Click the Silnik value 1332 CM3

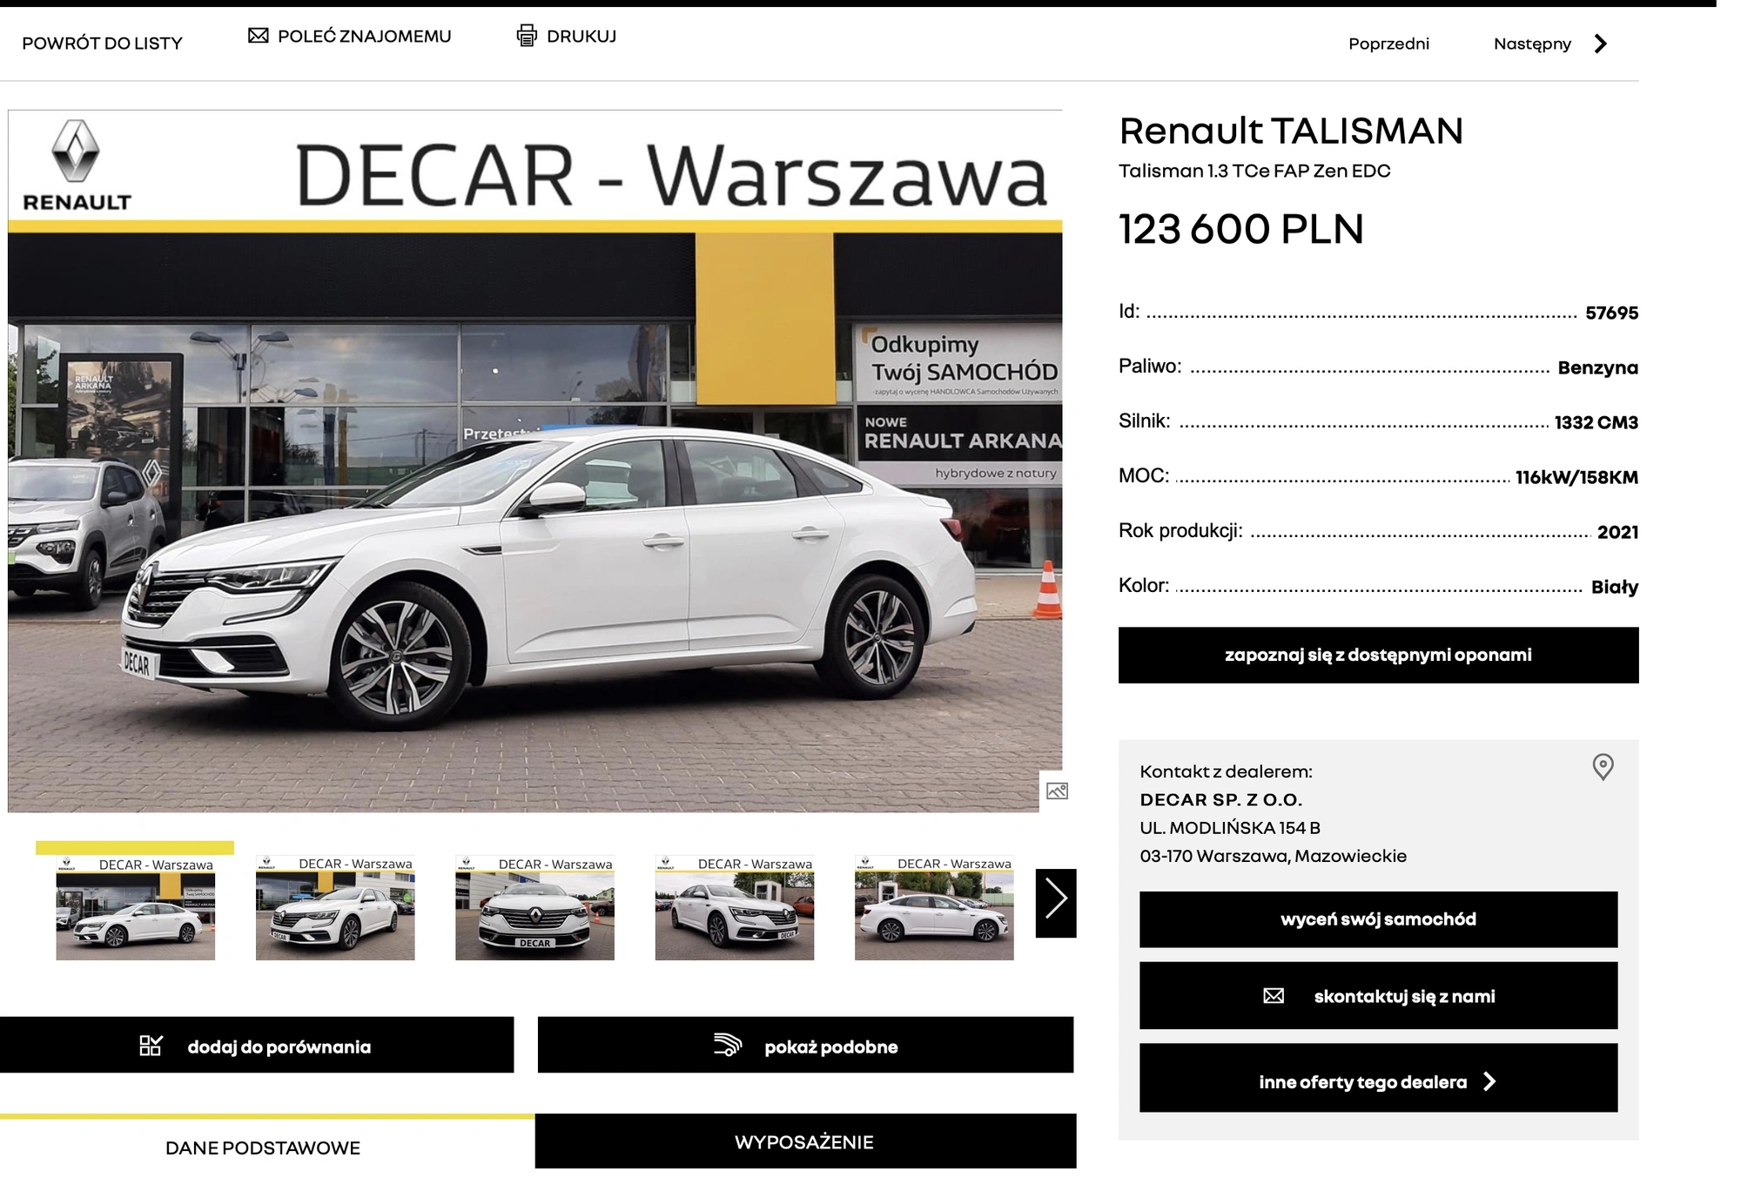[1596, 422]
